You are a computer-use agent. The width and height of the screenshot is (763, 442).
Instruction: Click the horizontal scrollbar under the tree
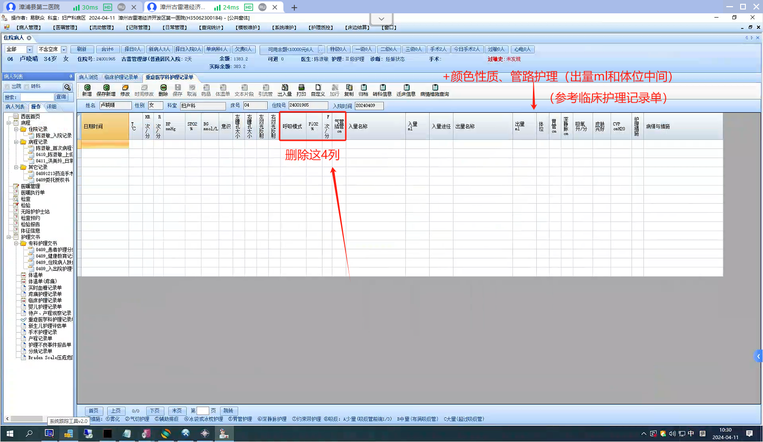tap(27, 419)
